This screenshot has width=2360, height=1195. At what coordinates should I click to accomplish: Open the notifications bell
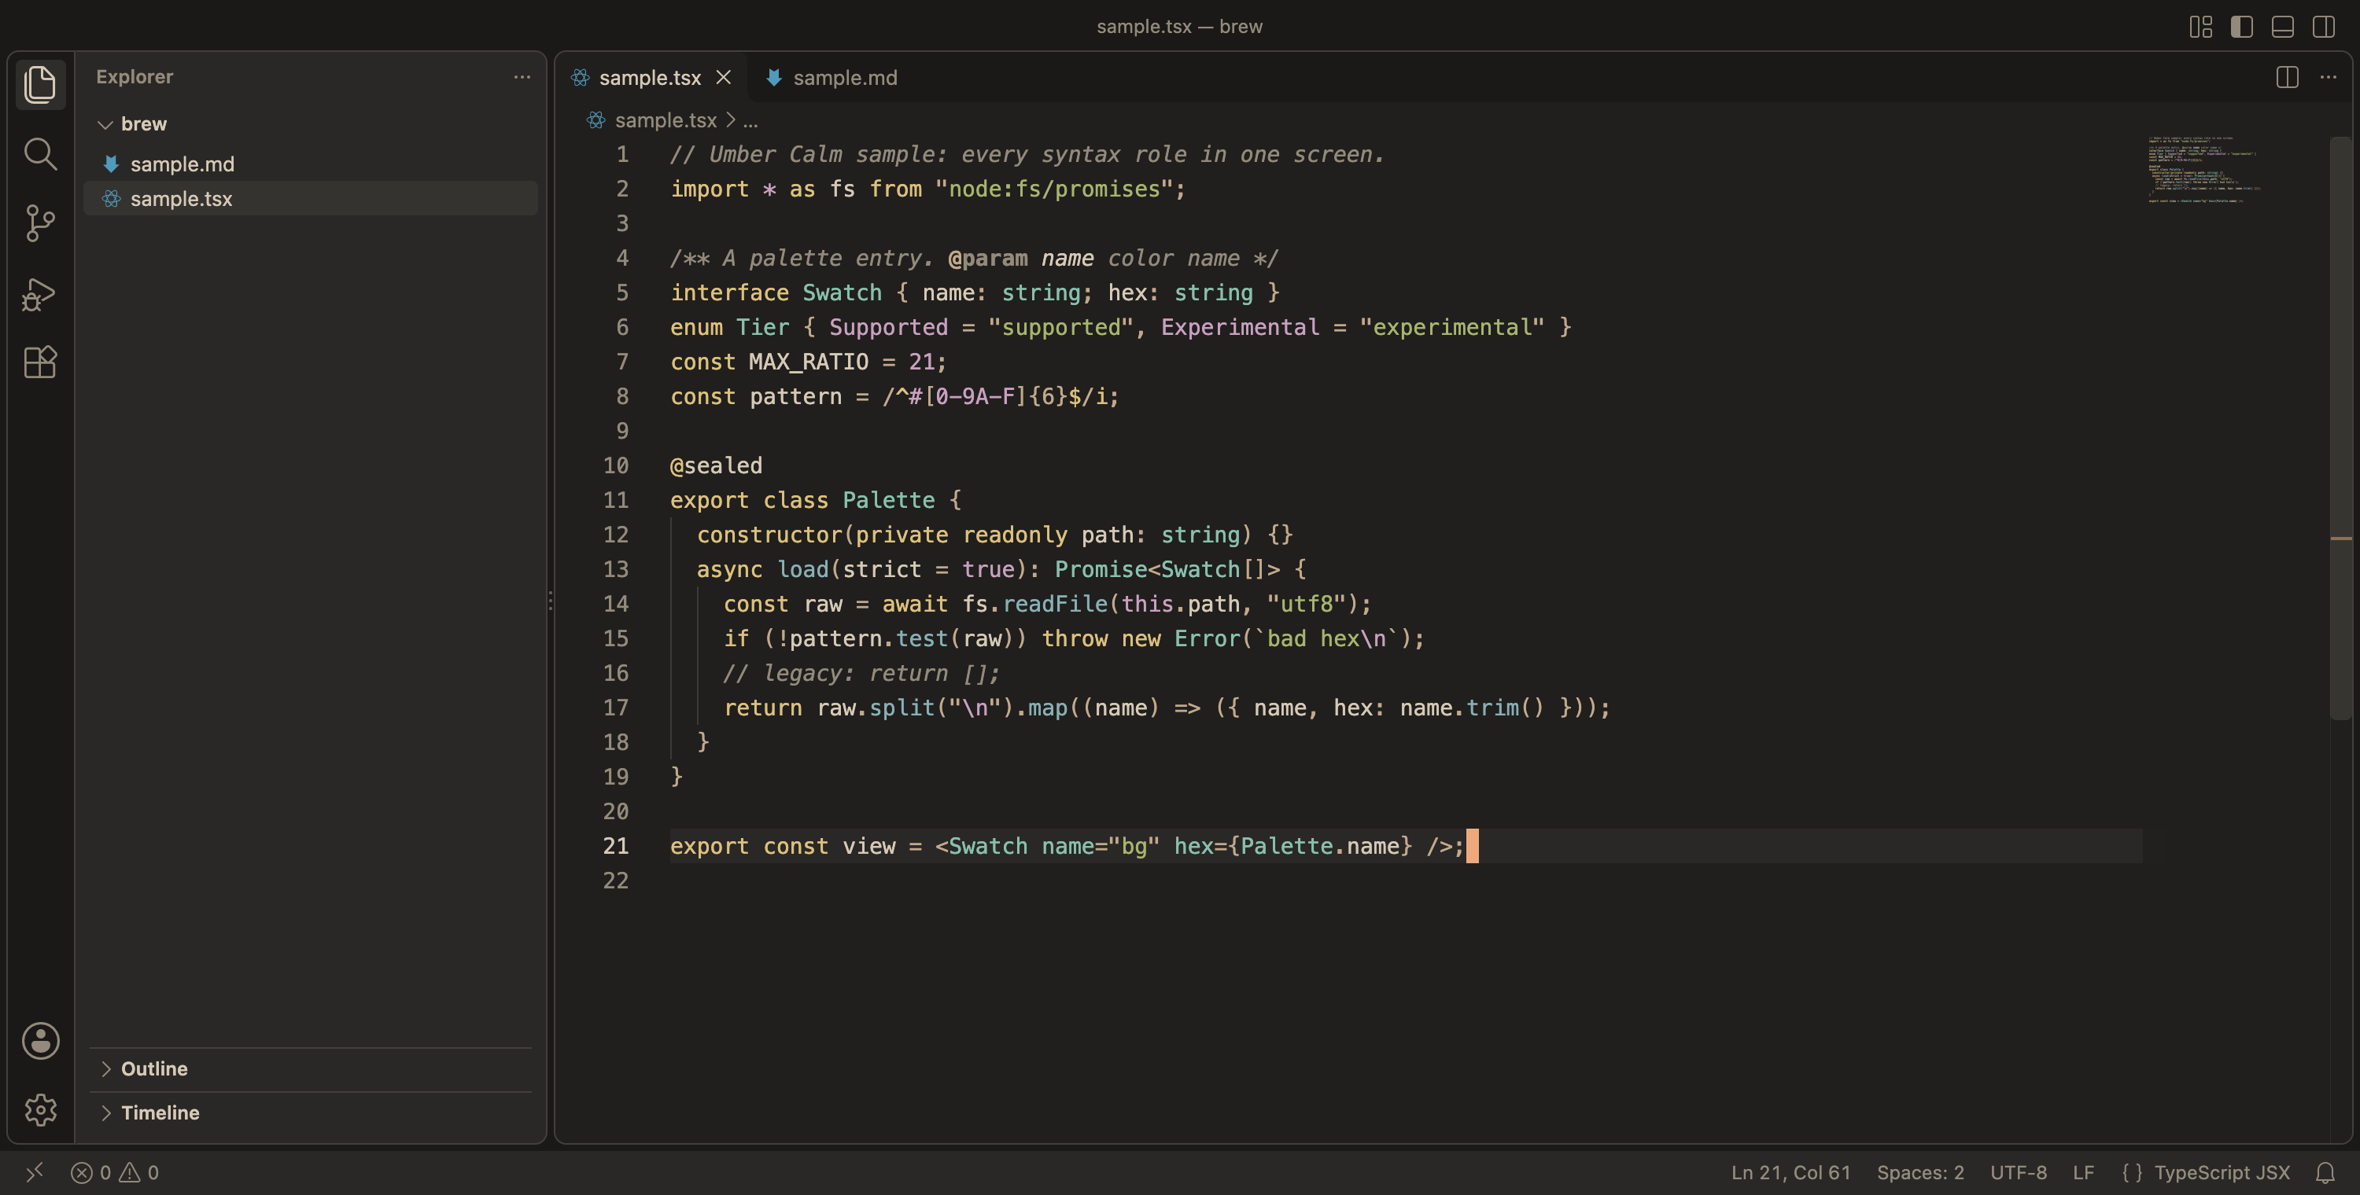2325,1172
